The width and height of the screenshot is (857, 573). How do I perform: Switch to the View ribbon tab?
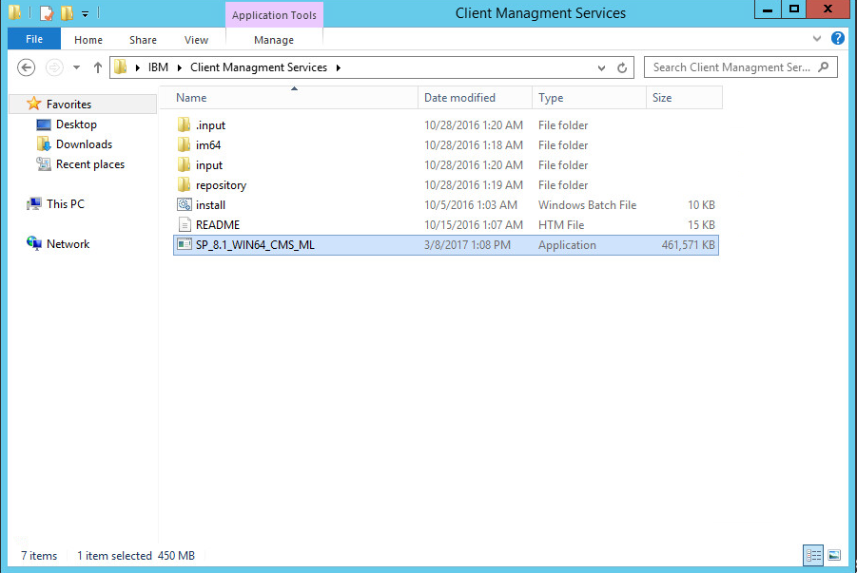point(196,40)
